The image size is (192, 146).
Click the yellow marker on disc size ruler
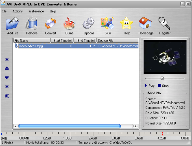pyautogui.click(x=151, y=134)
